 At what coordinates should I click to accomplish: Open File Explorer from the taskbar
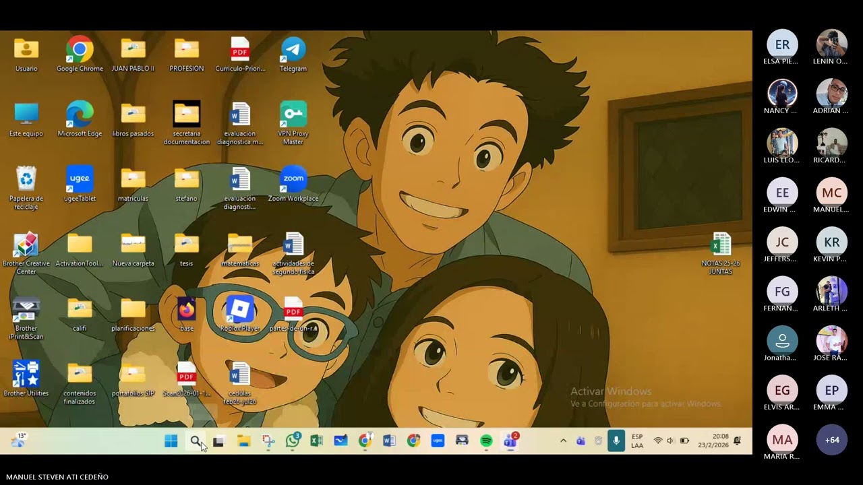(243, 441)
